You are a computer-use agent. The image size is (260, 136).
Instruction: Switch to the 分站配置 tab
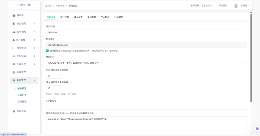[x=119, y=17]
